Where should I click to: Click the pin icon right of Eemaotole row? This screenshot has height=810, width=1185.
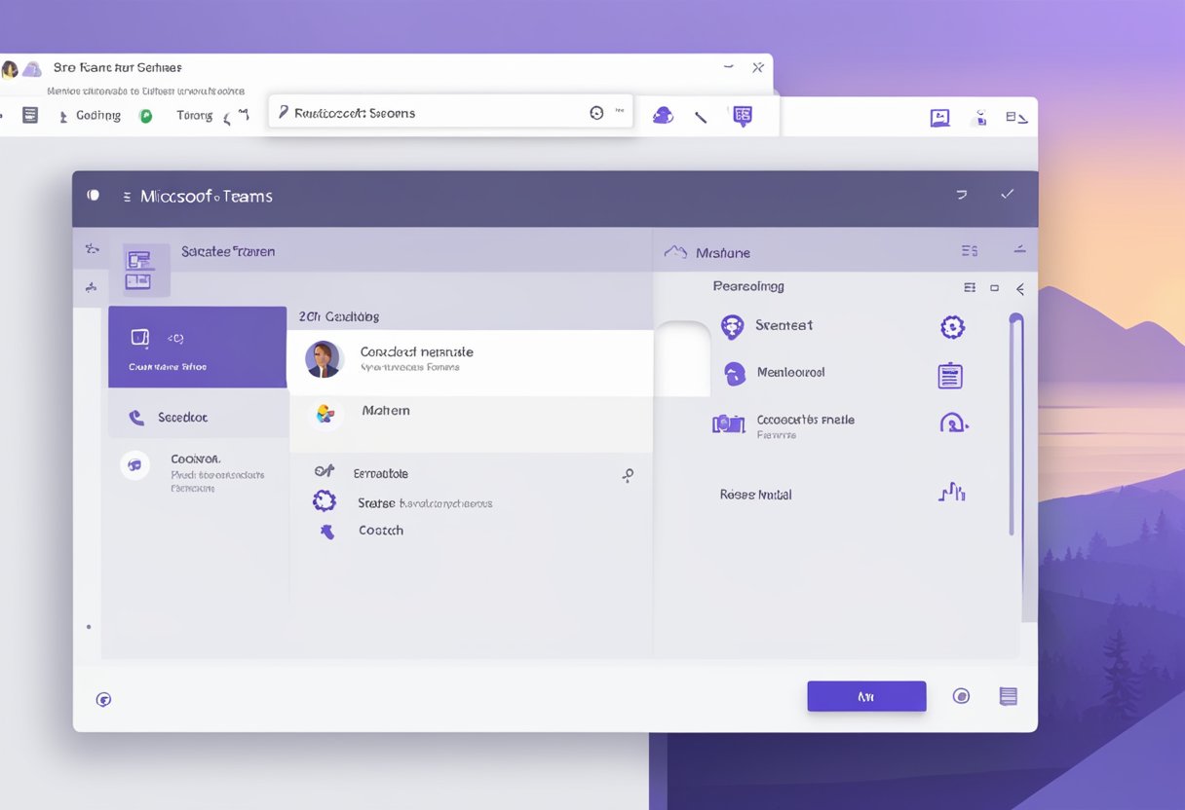[628, 475]
